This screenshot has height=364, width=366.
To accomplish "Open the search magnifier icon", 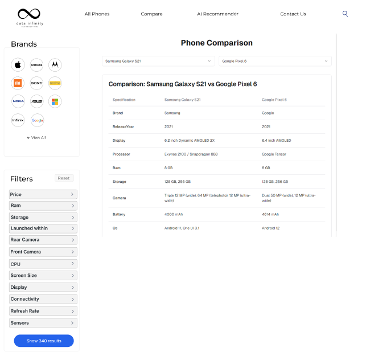I will click(x=345, y=14).
